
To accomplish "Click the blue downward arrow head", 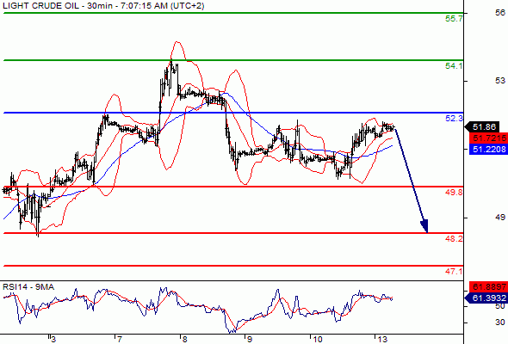I will (x=424, y=226).
